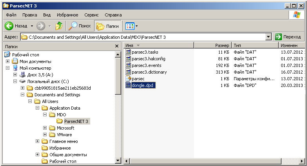Screen dimensions: 307x166
Task: Click the parsec3.dictionary file name
Action: tap(149, 72)
